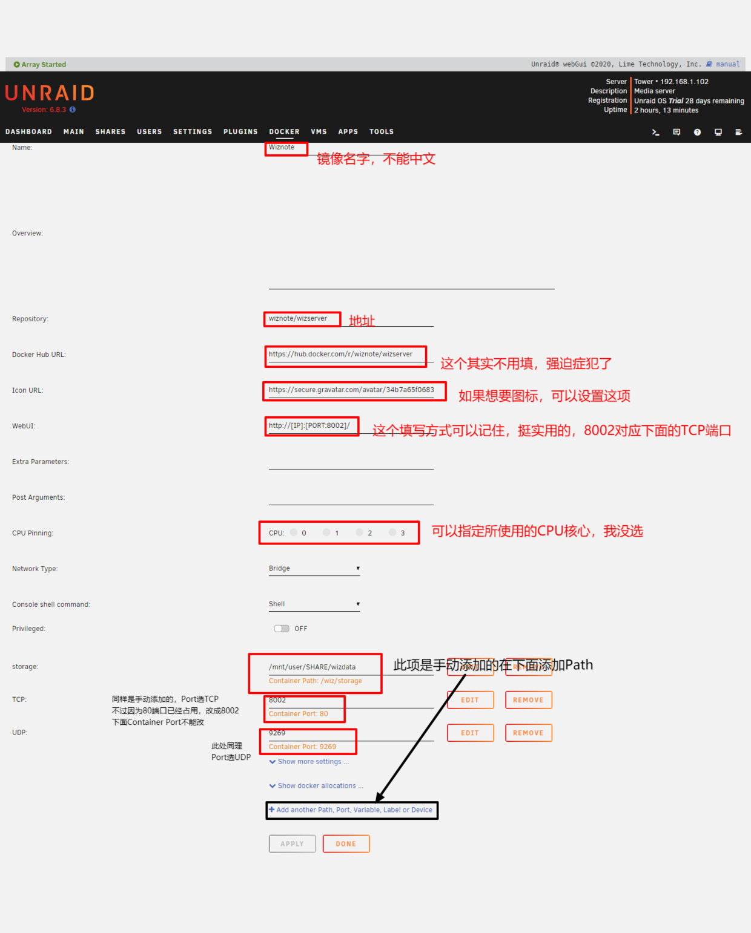Click the plus icon to add another Path
The height and width of the screenshot is (933, 751).
(272, 810)
